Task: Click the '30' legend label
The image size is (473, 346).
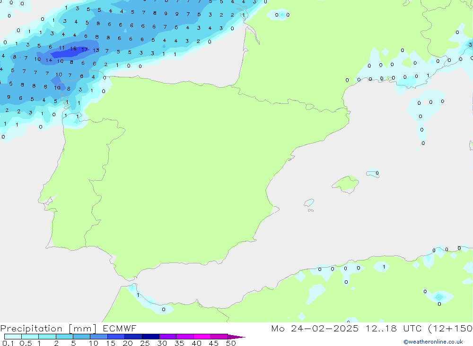Action: click(162, 343)
